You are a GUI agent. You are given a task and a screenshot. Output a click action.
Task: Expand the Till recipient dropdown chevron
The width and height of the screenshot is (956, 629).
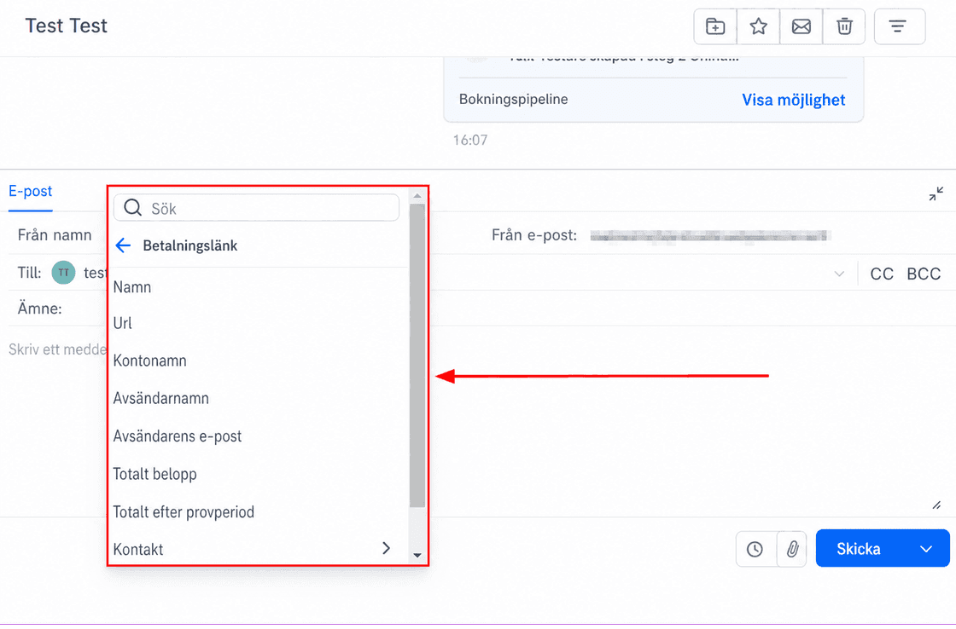[x=839, y=274]
